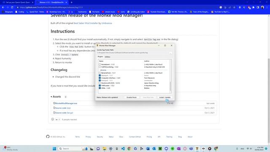Open the green Xbox taskbar icon
Image resolution: width=270 pixels, height=152 pixels.
point(173,149)
